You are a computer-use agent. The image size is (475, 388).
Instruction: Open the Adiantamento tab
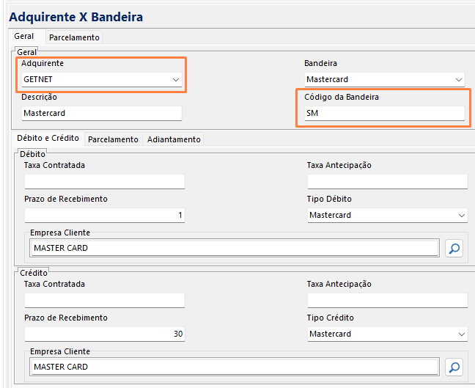click(x=174, y=139)
